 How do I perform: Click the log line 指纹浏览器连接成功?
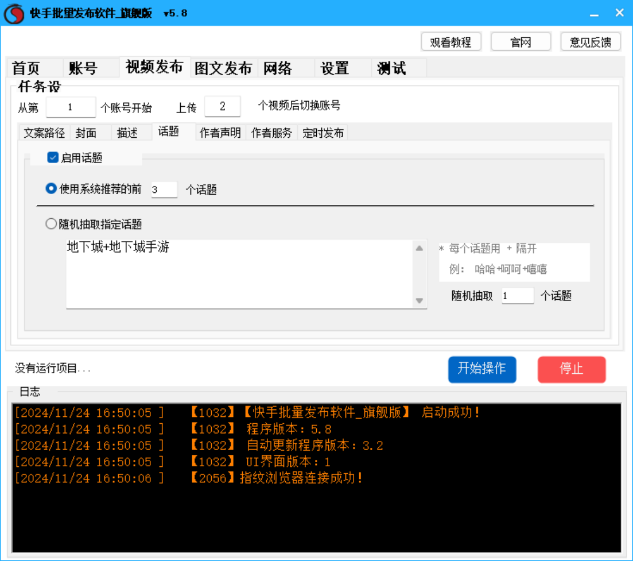(189, 478)
